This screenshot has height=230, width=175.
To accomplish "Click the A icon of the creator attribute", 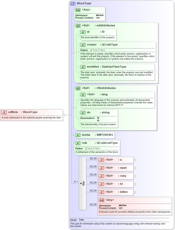I will (83, 45).
